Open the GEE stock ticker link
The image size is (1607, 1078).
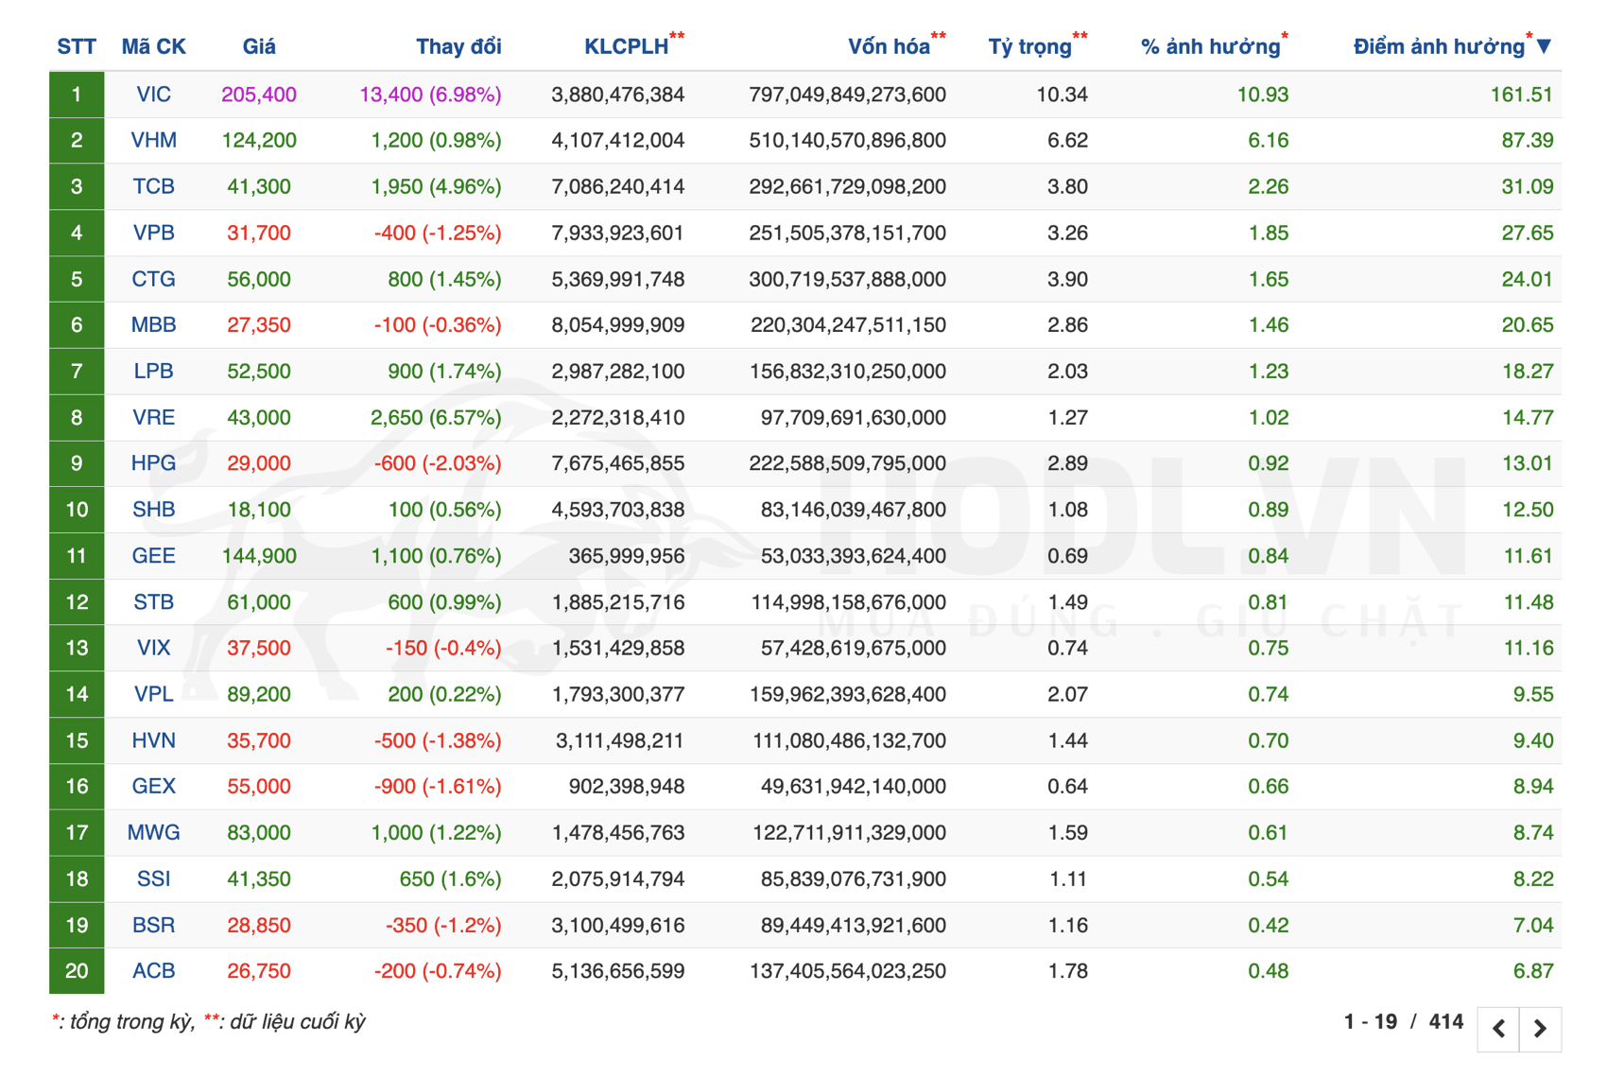point(153,556)
